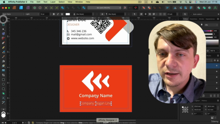Select the Company Name text on canvas
220x124 pixels.
(96, 96)
